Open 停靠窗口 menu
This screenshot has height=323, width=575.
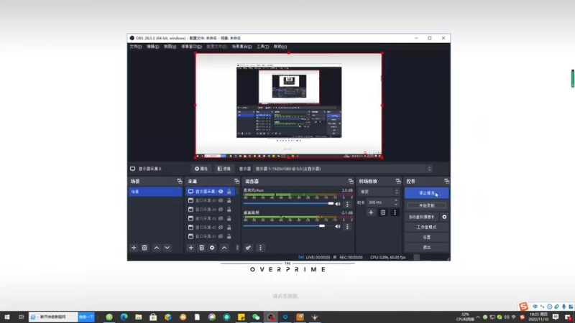point(191,47)
